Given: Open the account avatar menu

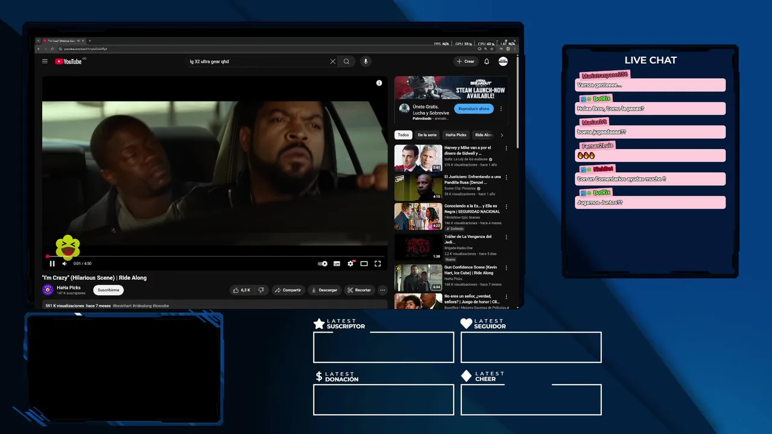Looking at the screenshot, I should point(503,61).
